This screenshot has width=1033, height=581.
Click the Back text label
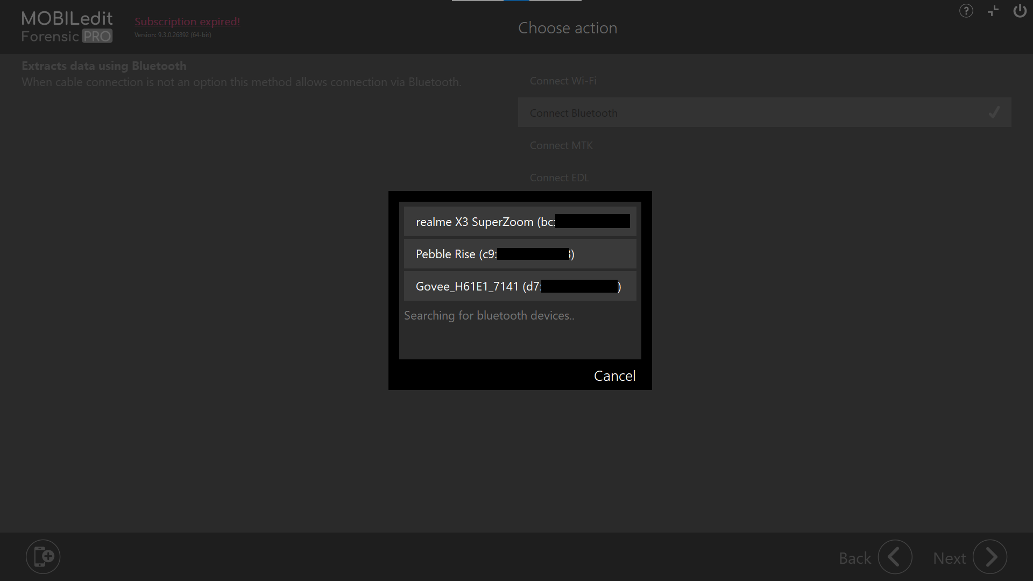coord(854,558)
